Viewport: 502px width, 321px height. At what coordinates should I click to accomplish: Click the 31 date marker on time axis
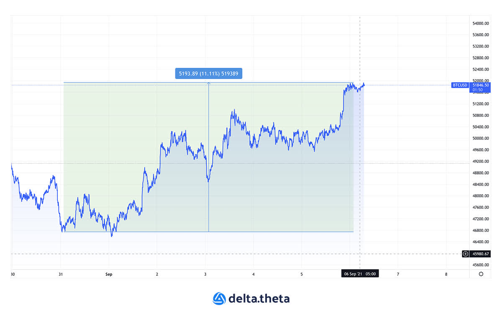click(x=61, y=275)
